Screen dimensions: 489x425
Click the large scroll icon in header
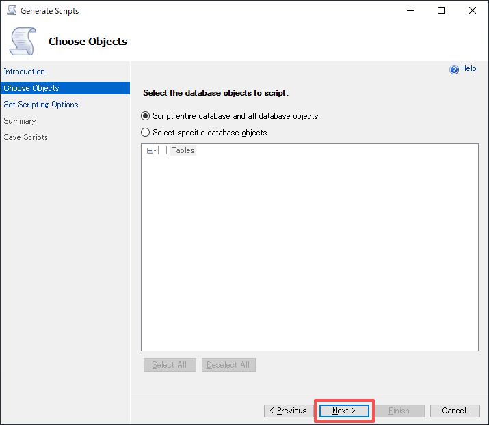22,41
